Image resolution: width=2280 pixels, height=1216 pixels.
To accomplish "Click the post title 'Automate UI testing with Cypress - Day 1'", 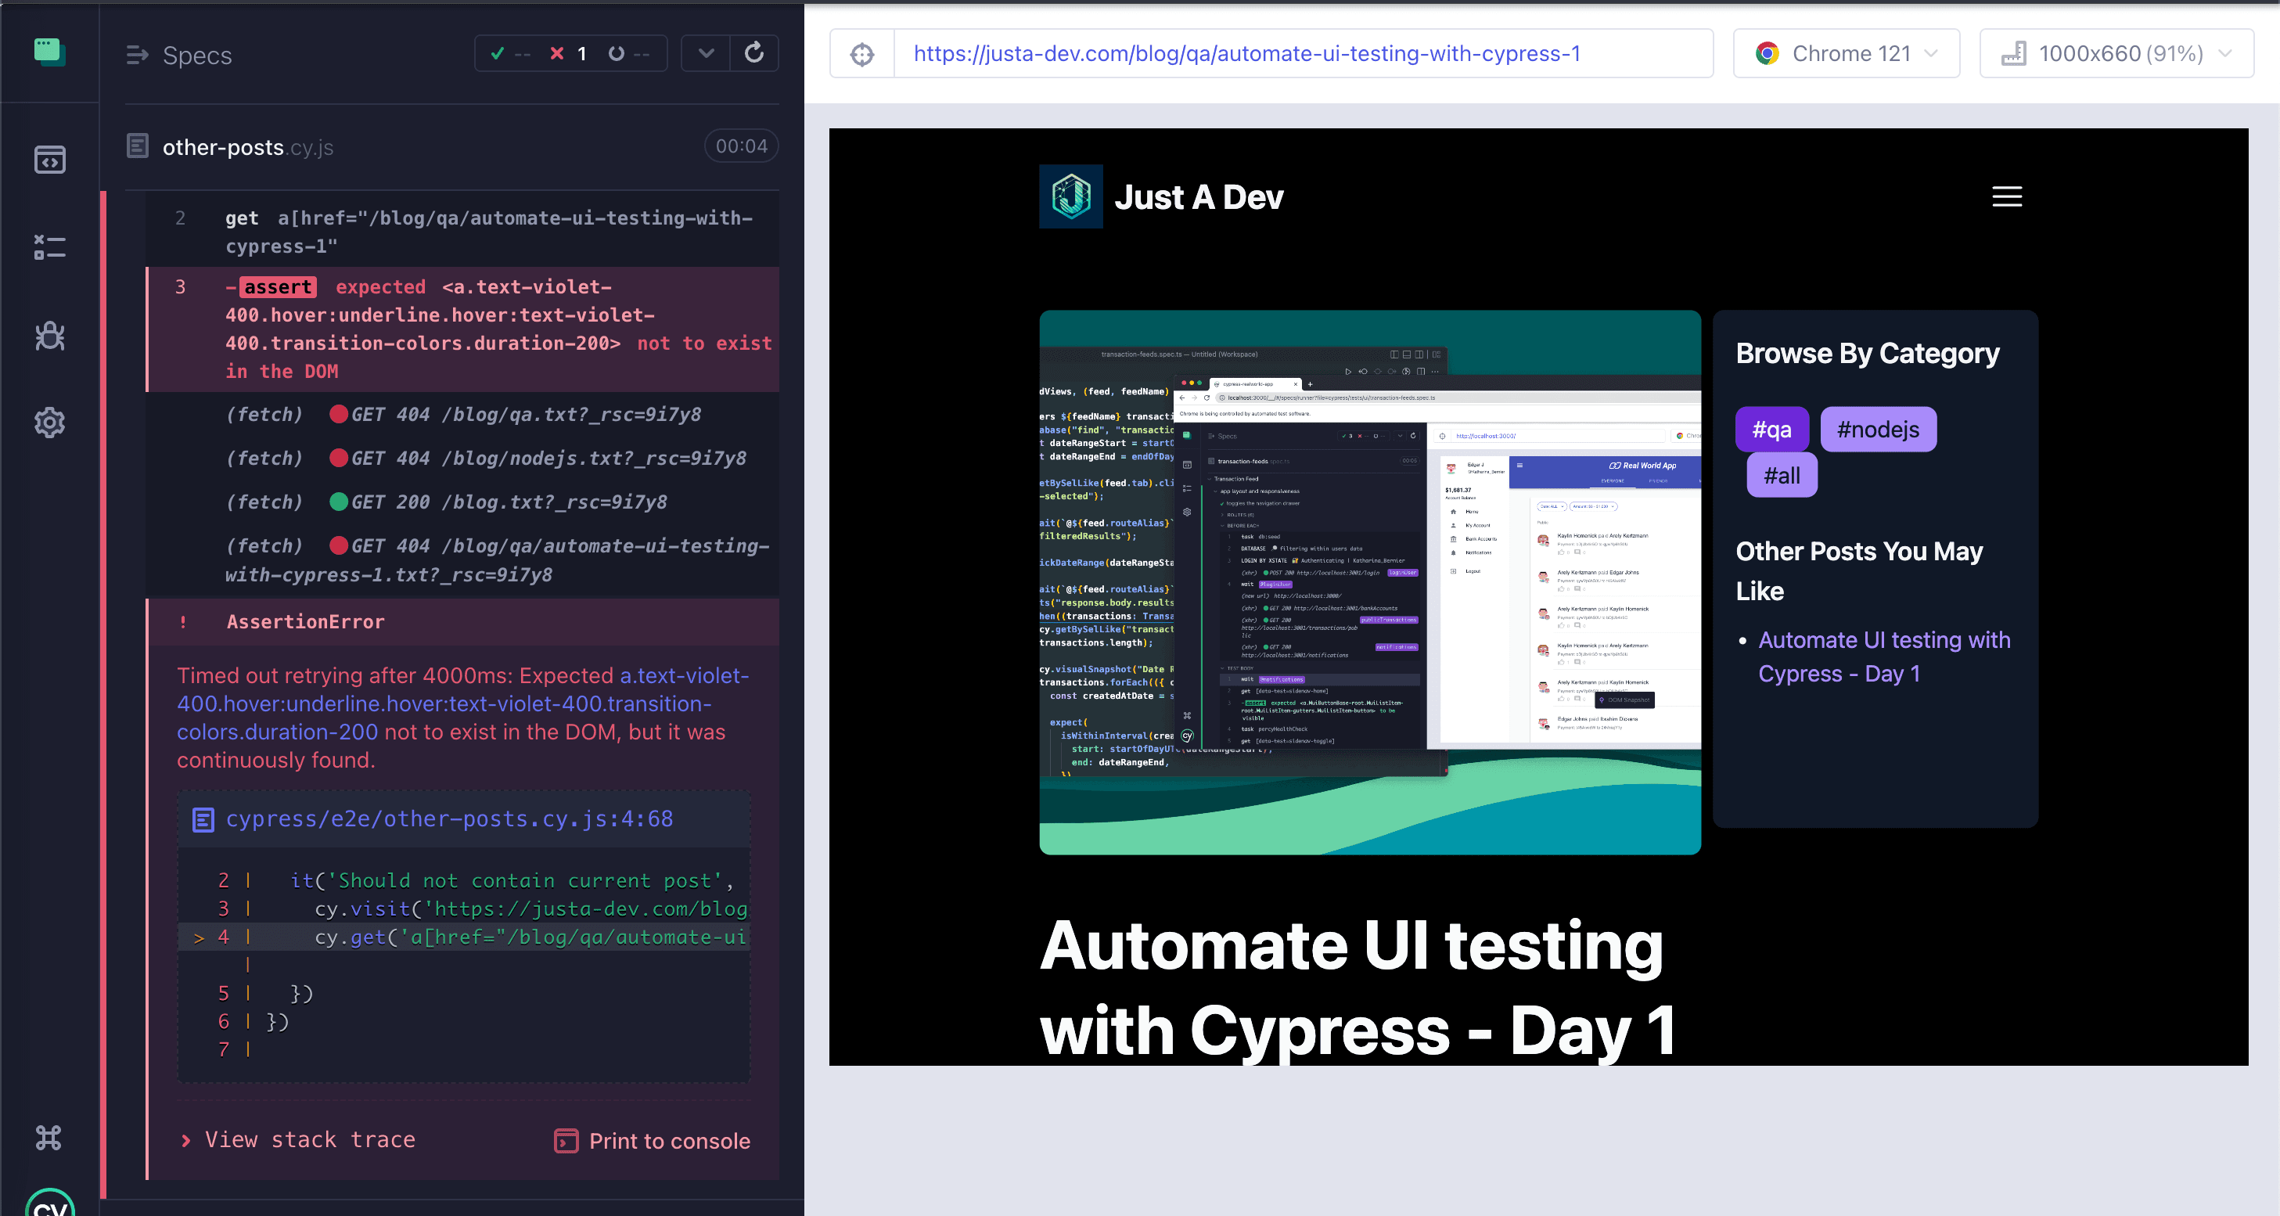I will [1358, 988].
